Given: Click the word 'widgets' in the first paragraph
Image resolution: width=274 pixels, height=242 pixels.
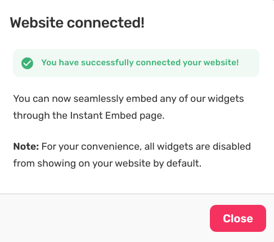Looking at the screenshot, I should 226,99.
